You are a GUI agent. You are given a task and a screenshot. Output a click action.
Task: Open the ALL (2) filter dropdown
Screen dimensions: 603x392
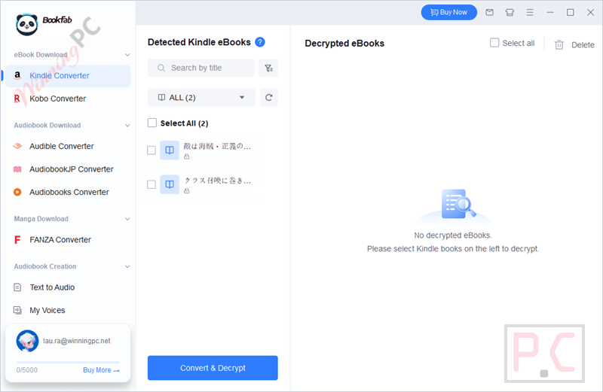pos(201,98)
